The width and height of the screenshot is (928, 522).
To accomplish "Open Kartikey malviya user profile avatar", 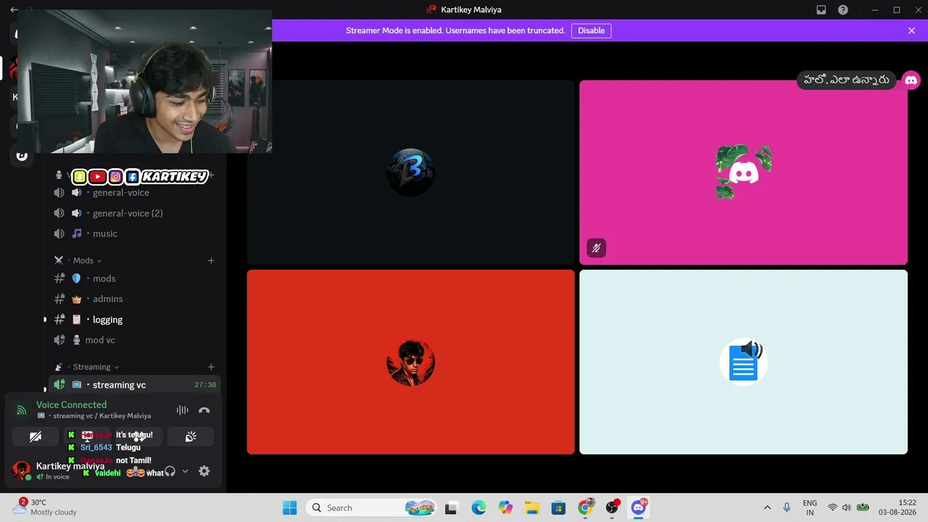I will [x=22, y=470].
